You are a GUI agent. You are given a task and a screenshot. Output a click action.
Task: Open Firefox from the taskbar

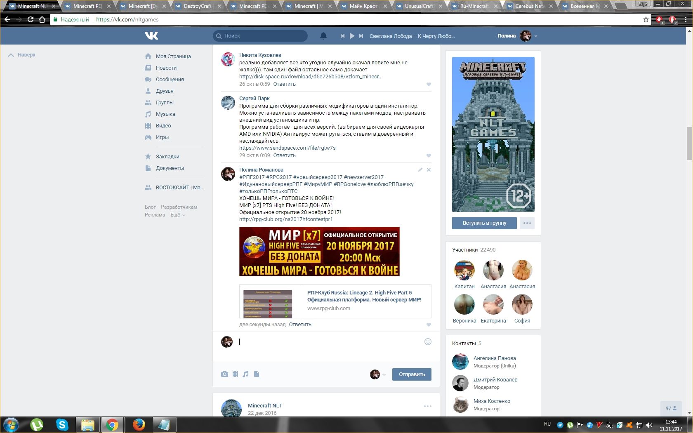click(139, 424)
